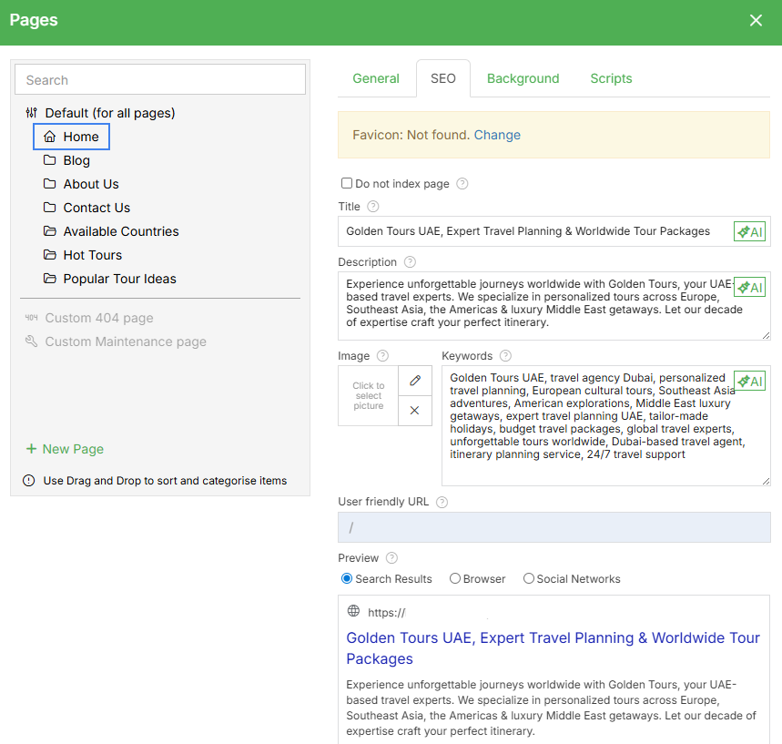Enable the Do not index page checkbox
Viewport: 782px width, 744px height.
pos(347,183)
